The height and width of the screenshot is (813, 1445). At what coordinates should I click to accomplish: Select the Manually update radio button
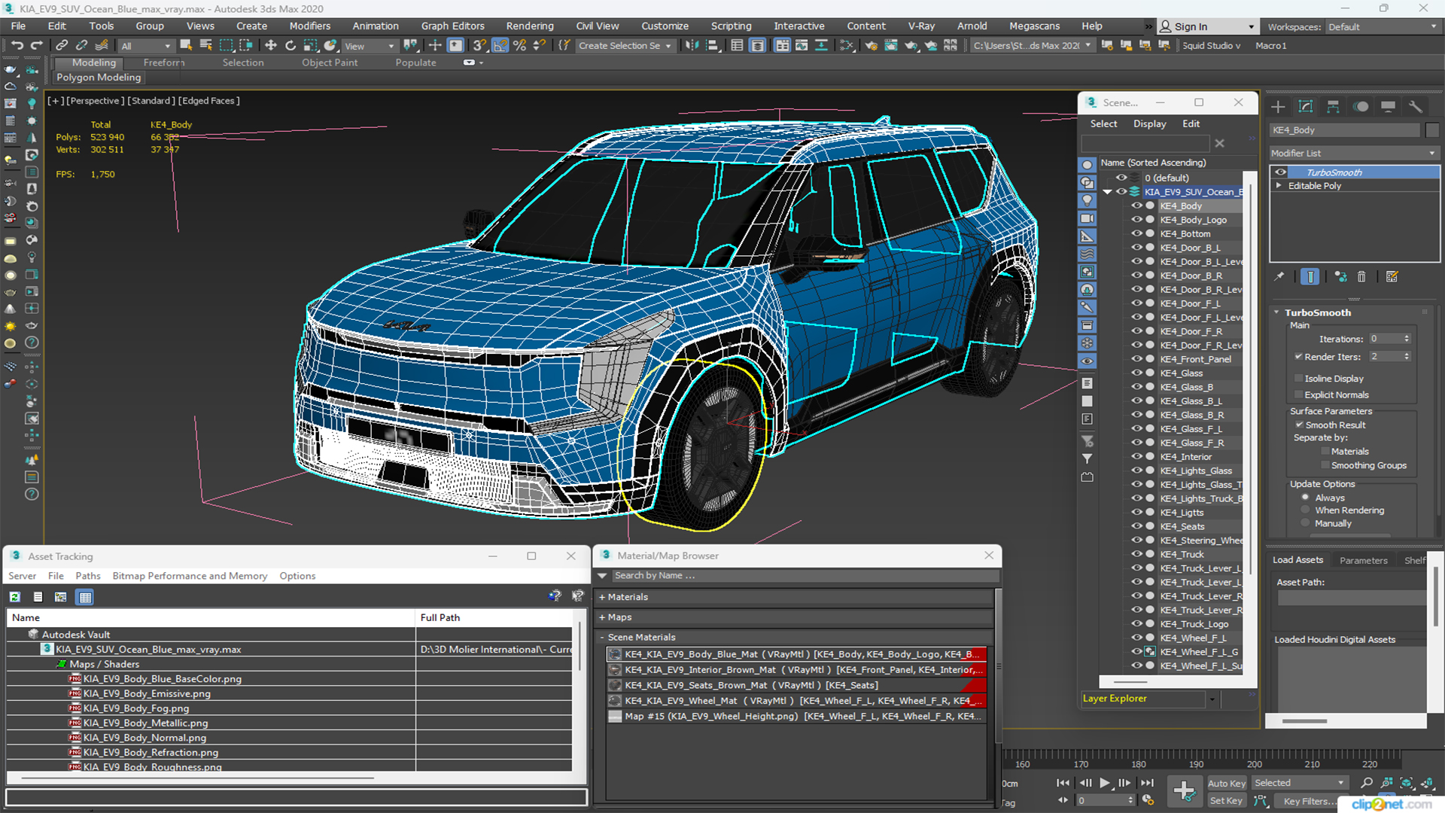(1306, 523)
